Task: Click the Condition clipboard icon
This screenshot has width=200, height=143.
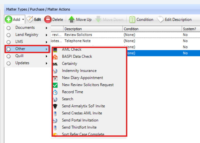Action: [132, 20]
